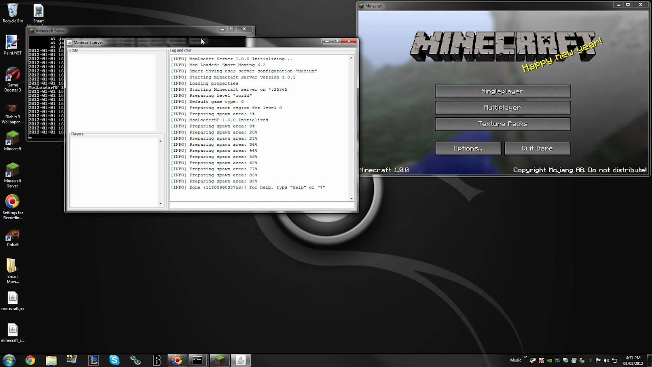
Task: Launch Game Booster 3 desktop shortcut
Action: (13, 80)
